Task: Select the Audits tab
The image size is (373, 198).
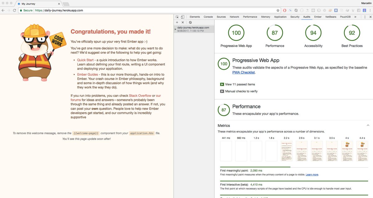Action: pyautogui.click(x=307, y=17)
